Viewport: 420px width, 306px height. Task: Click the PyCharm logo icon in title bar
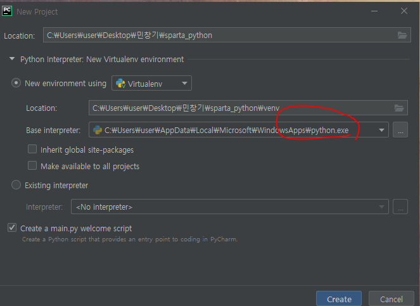pyautogui.click(x=7, y=11)
